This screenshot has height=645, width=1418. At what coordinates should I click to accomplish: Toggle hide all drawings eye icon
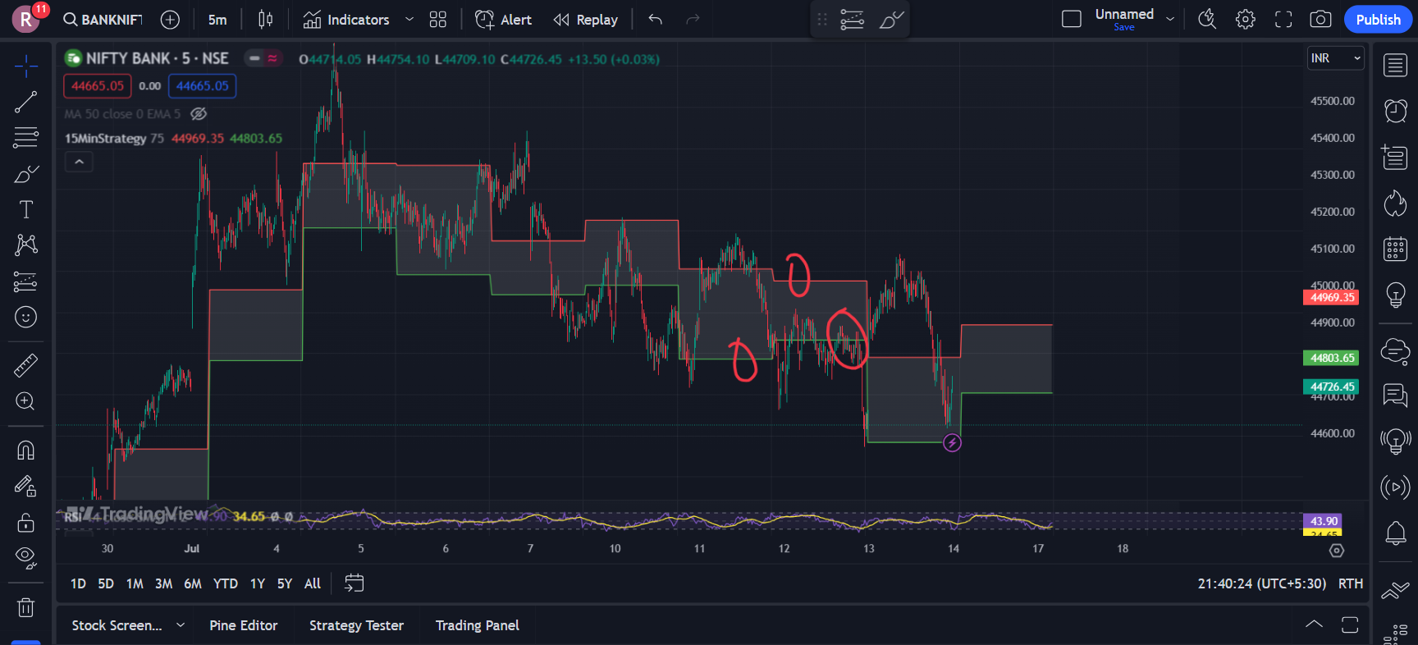25,558
